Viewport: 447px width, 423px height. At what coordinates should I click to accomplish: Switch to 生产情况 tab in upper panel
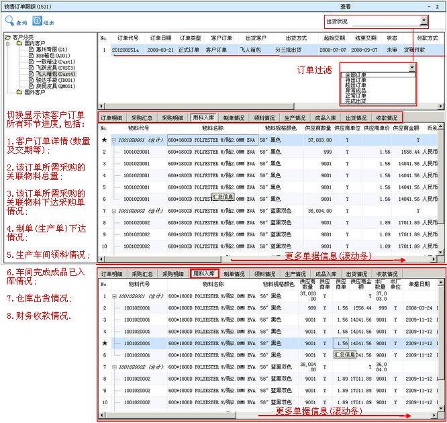click(x=295, y=117)
